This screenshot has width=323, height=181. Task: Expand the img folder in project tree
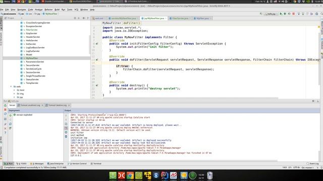pos(14,94)
